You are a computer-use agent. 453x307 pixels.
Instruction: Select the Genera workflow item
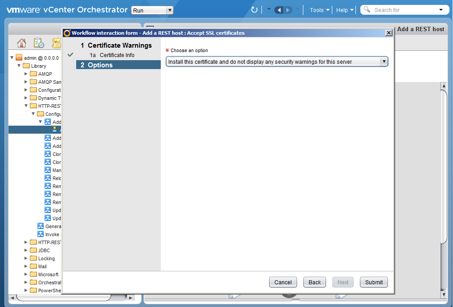pyautogui.click(x=49, y=226)
